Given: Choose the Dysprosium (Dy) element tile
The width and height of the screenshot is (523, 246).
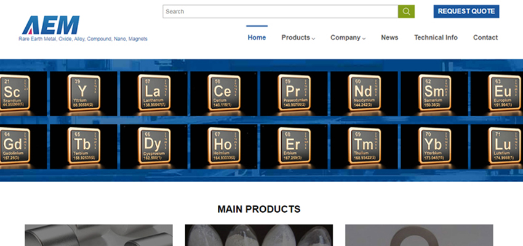Looking at the screenshot, I should (148, 145).
